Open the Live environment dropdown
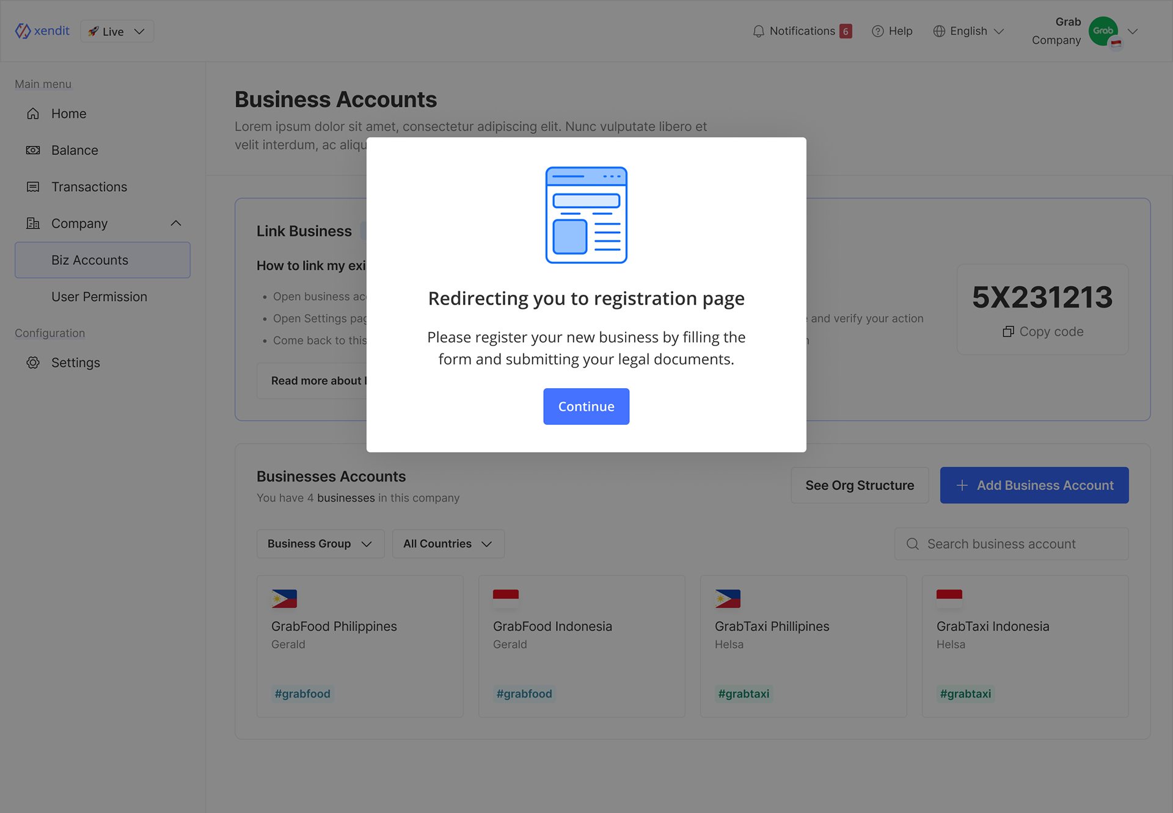The width and height of the screenshot is (1173, 813). 117,31
